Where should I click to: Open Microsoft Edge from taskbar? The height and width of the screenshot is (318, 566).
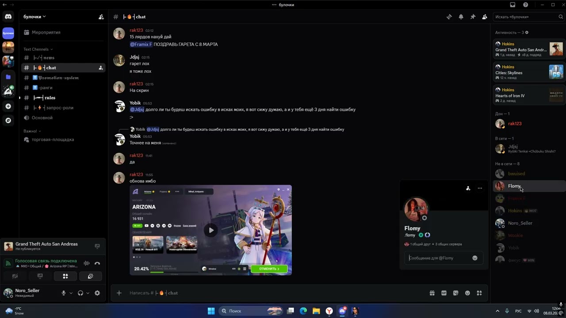coord(303,311)
